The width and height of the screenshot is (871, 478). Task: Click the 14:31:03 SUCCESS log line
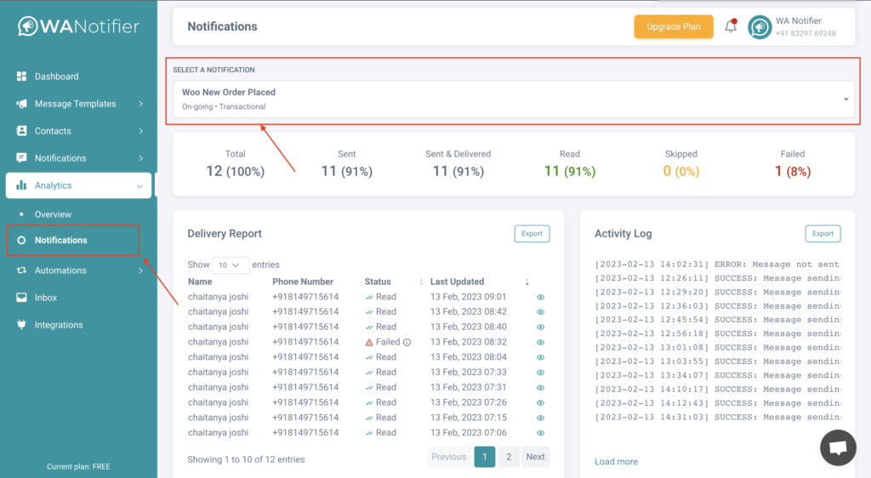(717, 417)
